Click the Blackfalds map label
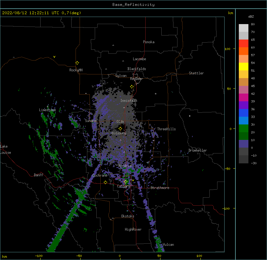 coord(137,69)
